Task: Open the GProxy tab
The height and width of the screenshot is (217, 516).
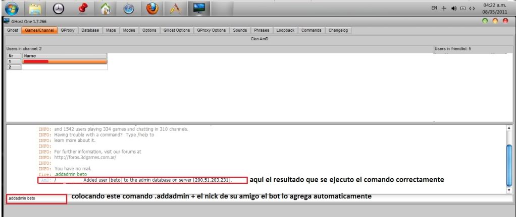Action: pyautogui.click(x=68, y=30)
